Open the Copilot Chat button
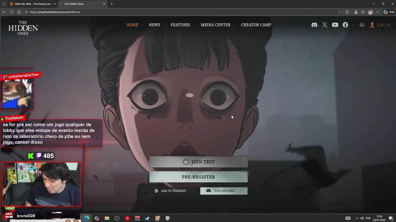 click(389, 12)
